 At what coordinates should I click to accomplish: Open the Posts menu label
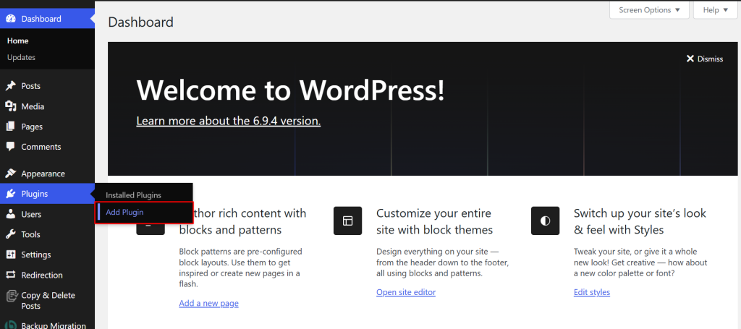click(x=30, y=86)
